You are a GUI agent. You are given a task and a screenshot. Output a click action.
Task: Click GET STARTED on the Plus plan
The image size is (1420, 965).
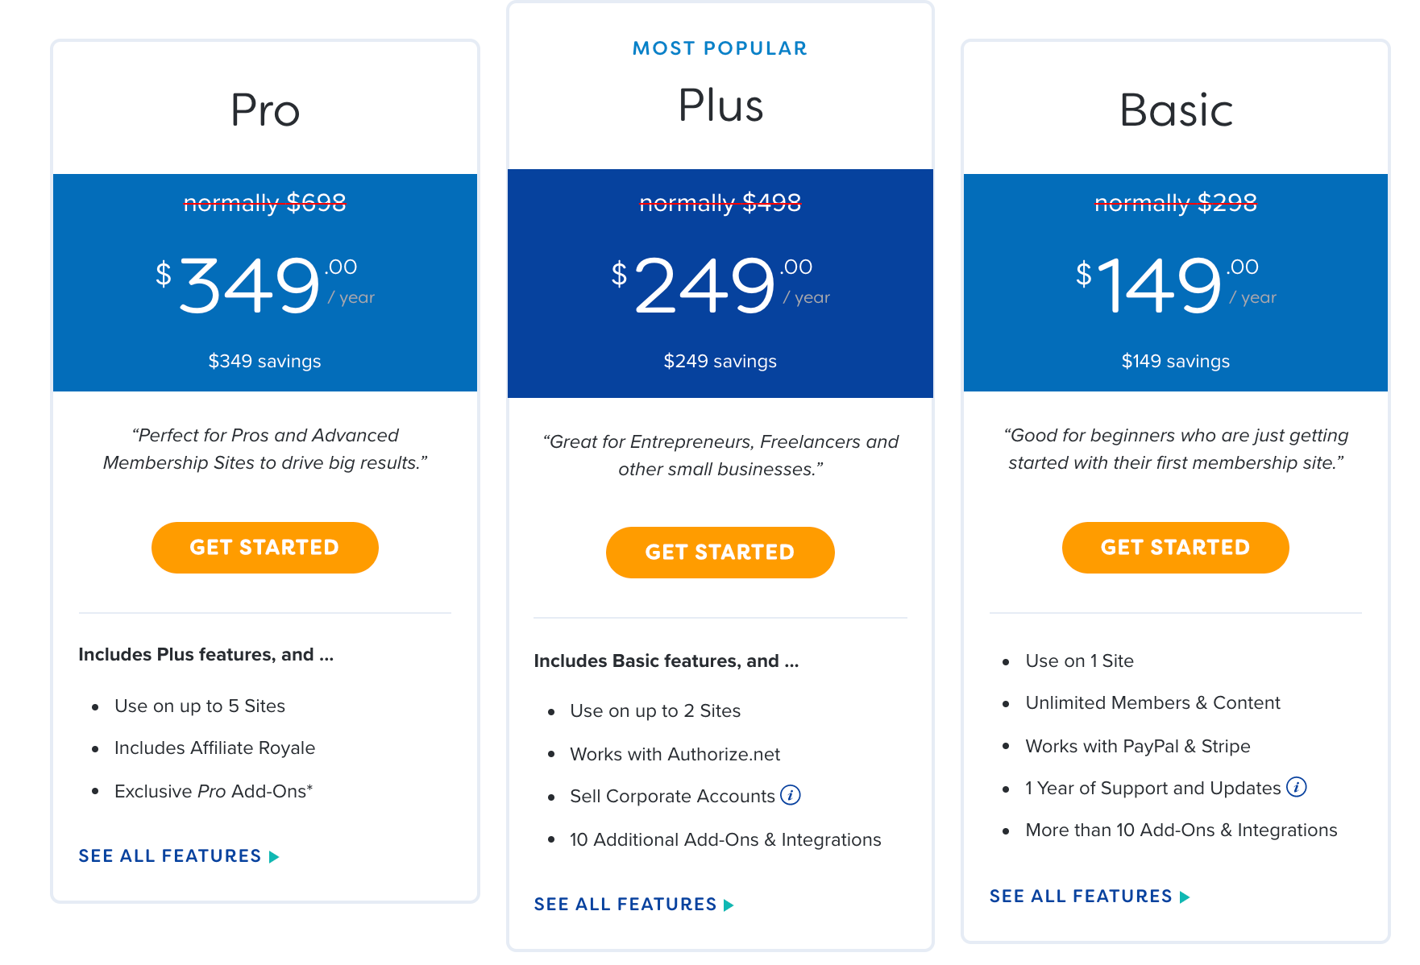coord(720,552)
